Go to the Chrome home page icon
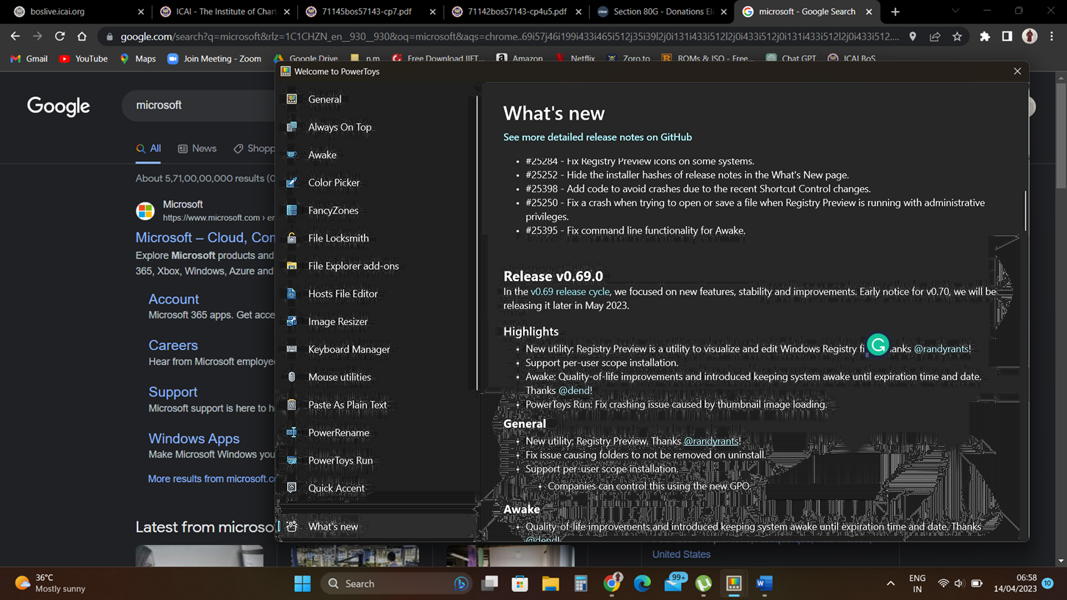Image resolution: width=1067 pixels, height=600 pixels. pyautogui.click(x=82, y=37)
